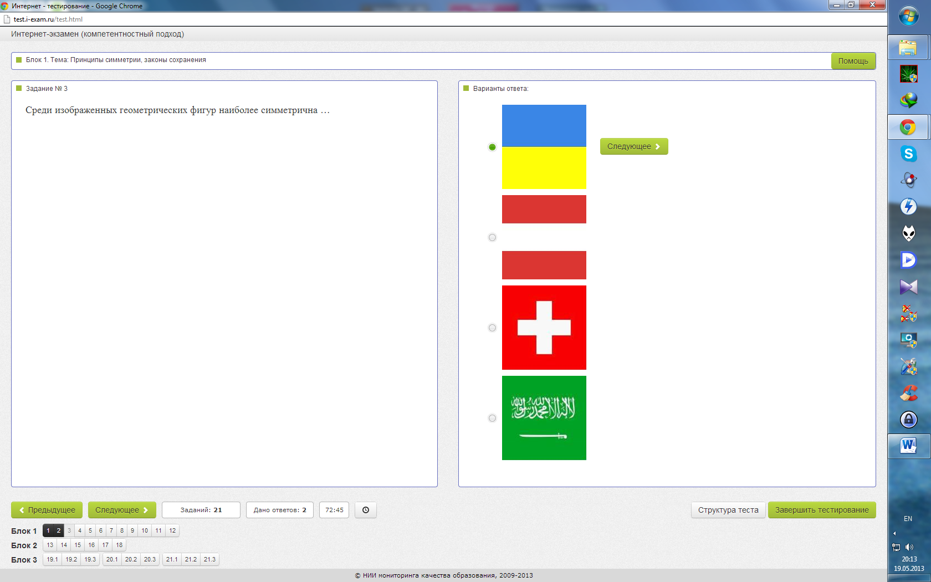931x582 pixels.
Task: Go to question 20.2
Action: [131, 559]
